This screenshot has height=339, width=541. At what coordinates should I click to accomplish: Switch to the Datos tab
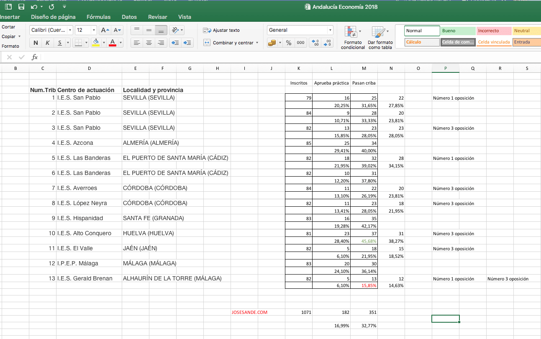(129, 17)
